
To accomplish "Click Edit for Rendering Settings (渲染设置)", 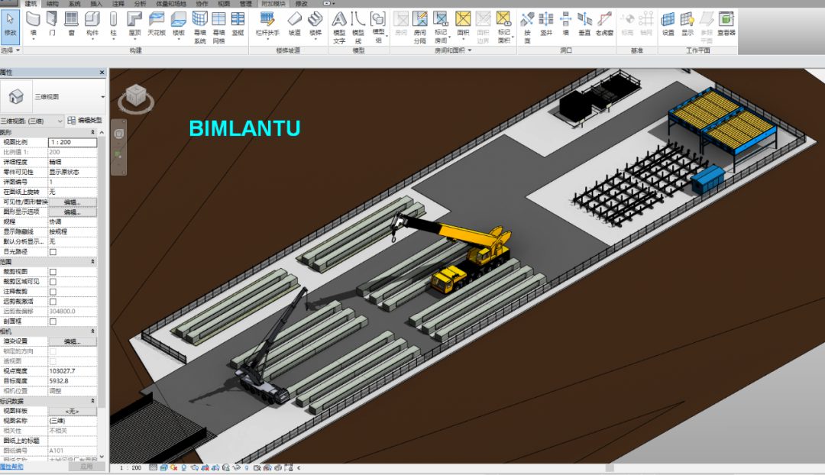I will click(x=72, y=341).
